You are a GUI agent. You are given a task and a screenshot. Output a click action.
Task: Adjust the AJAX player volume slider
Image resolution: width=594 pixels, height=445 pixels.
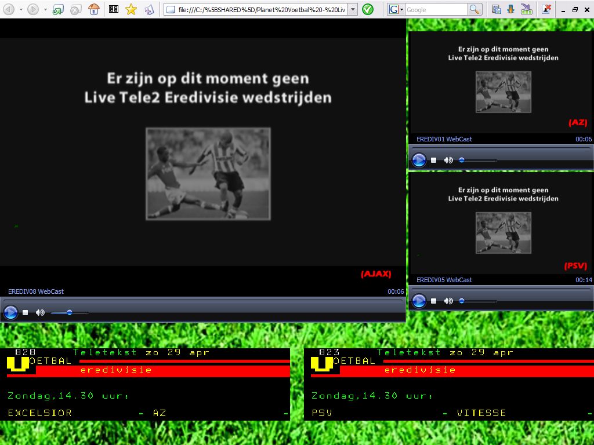click(70, 312)
